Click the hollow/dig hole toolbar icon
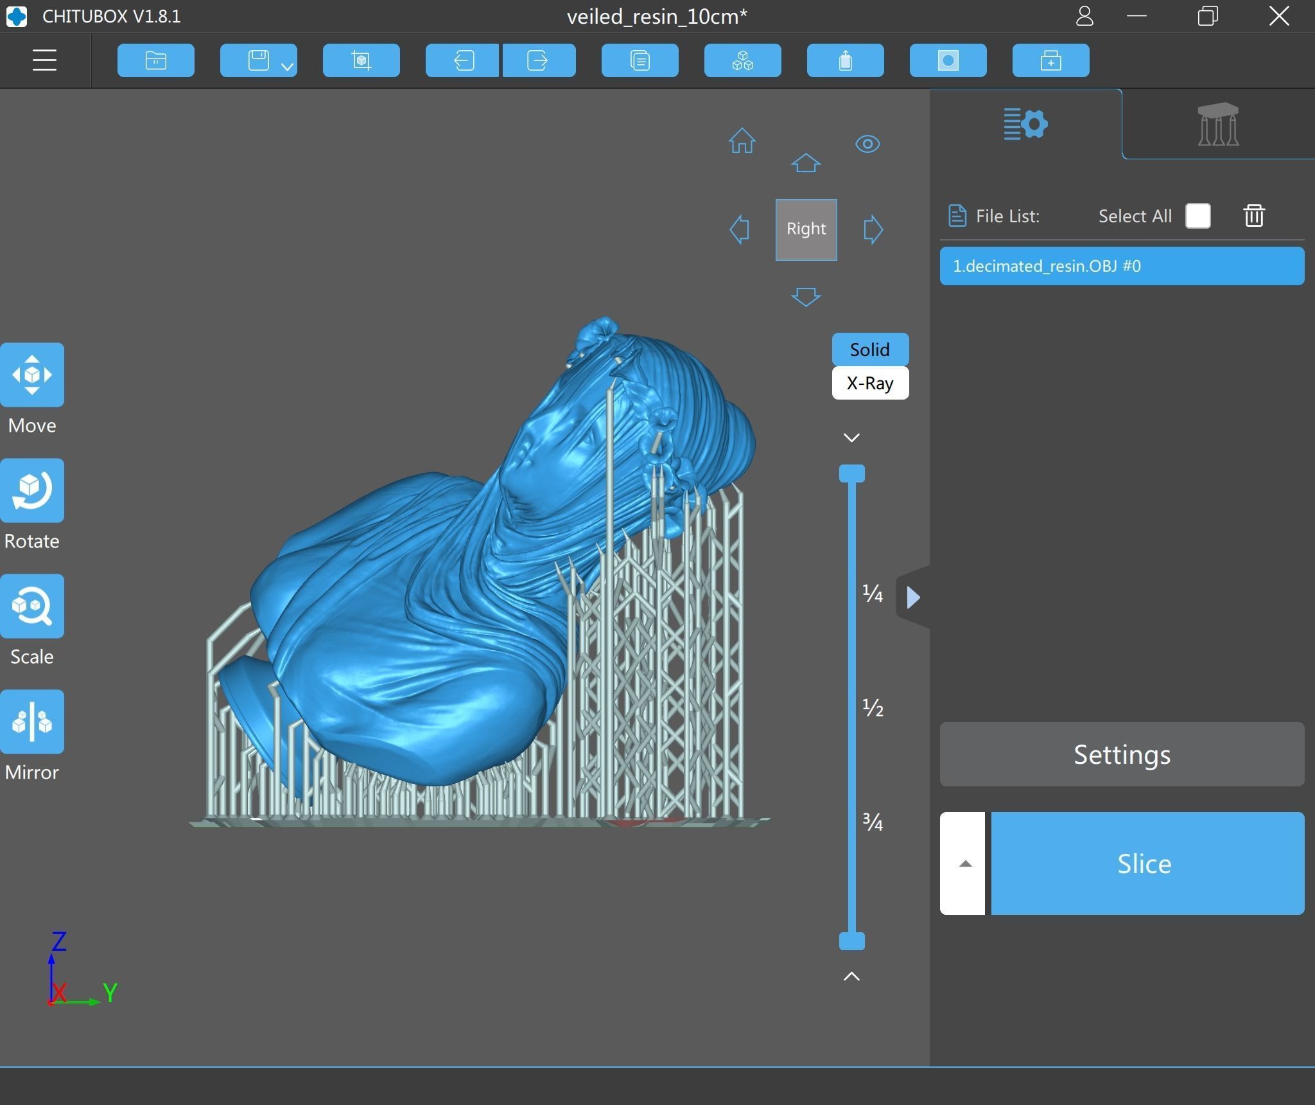 tap(948, 60)
